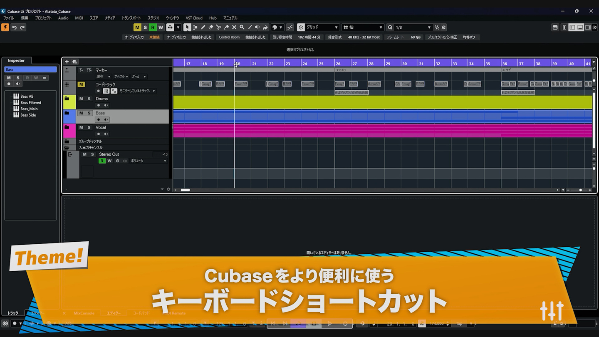Open the トランスポート menu
This screenshot has height=337, width=599.
(x=131, y=18)
